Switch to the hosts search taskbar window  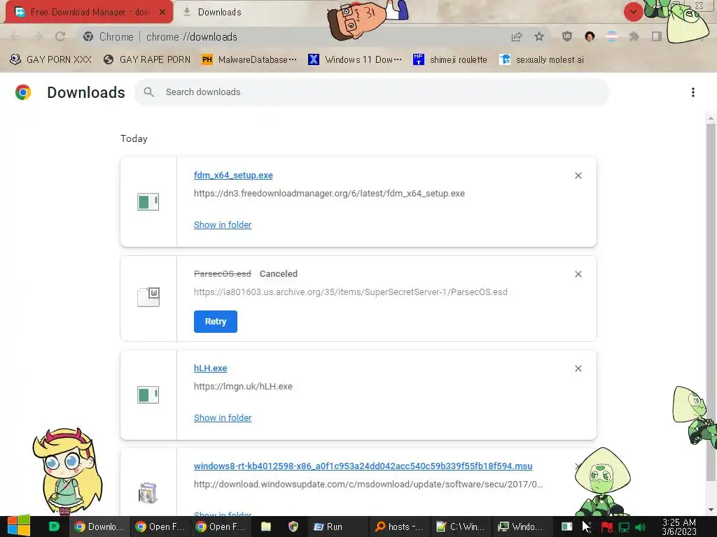(x=399, y=527)
